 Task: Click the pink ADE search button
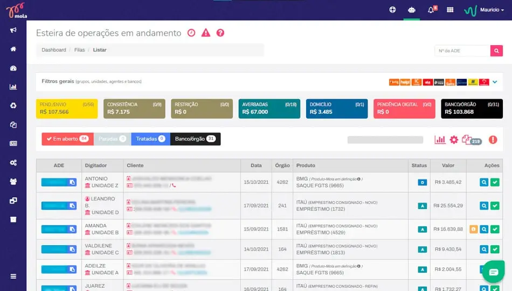pos(496,51)
